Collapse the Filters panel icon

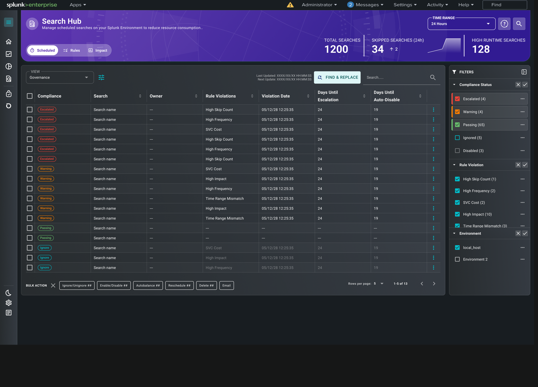pos(524,72)
